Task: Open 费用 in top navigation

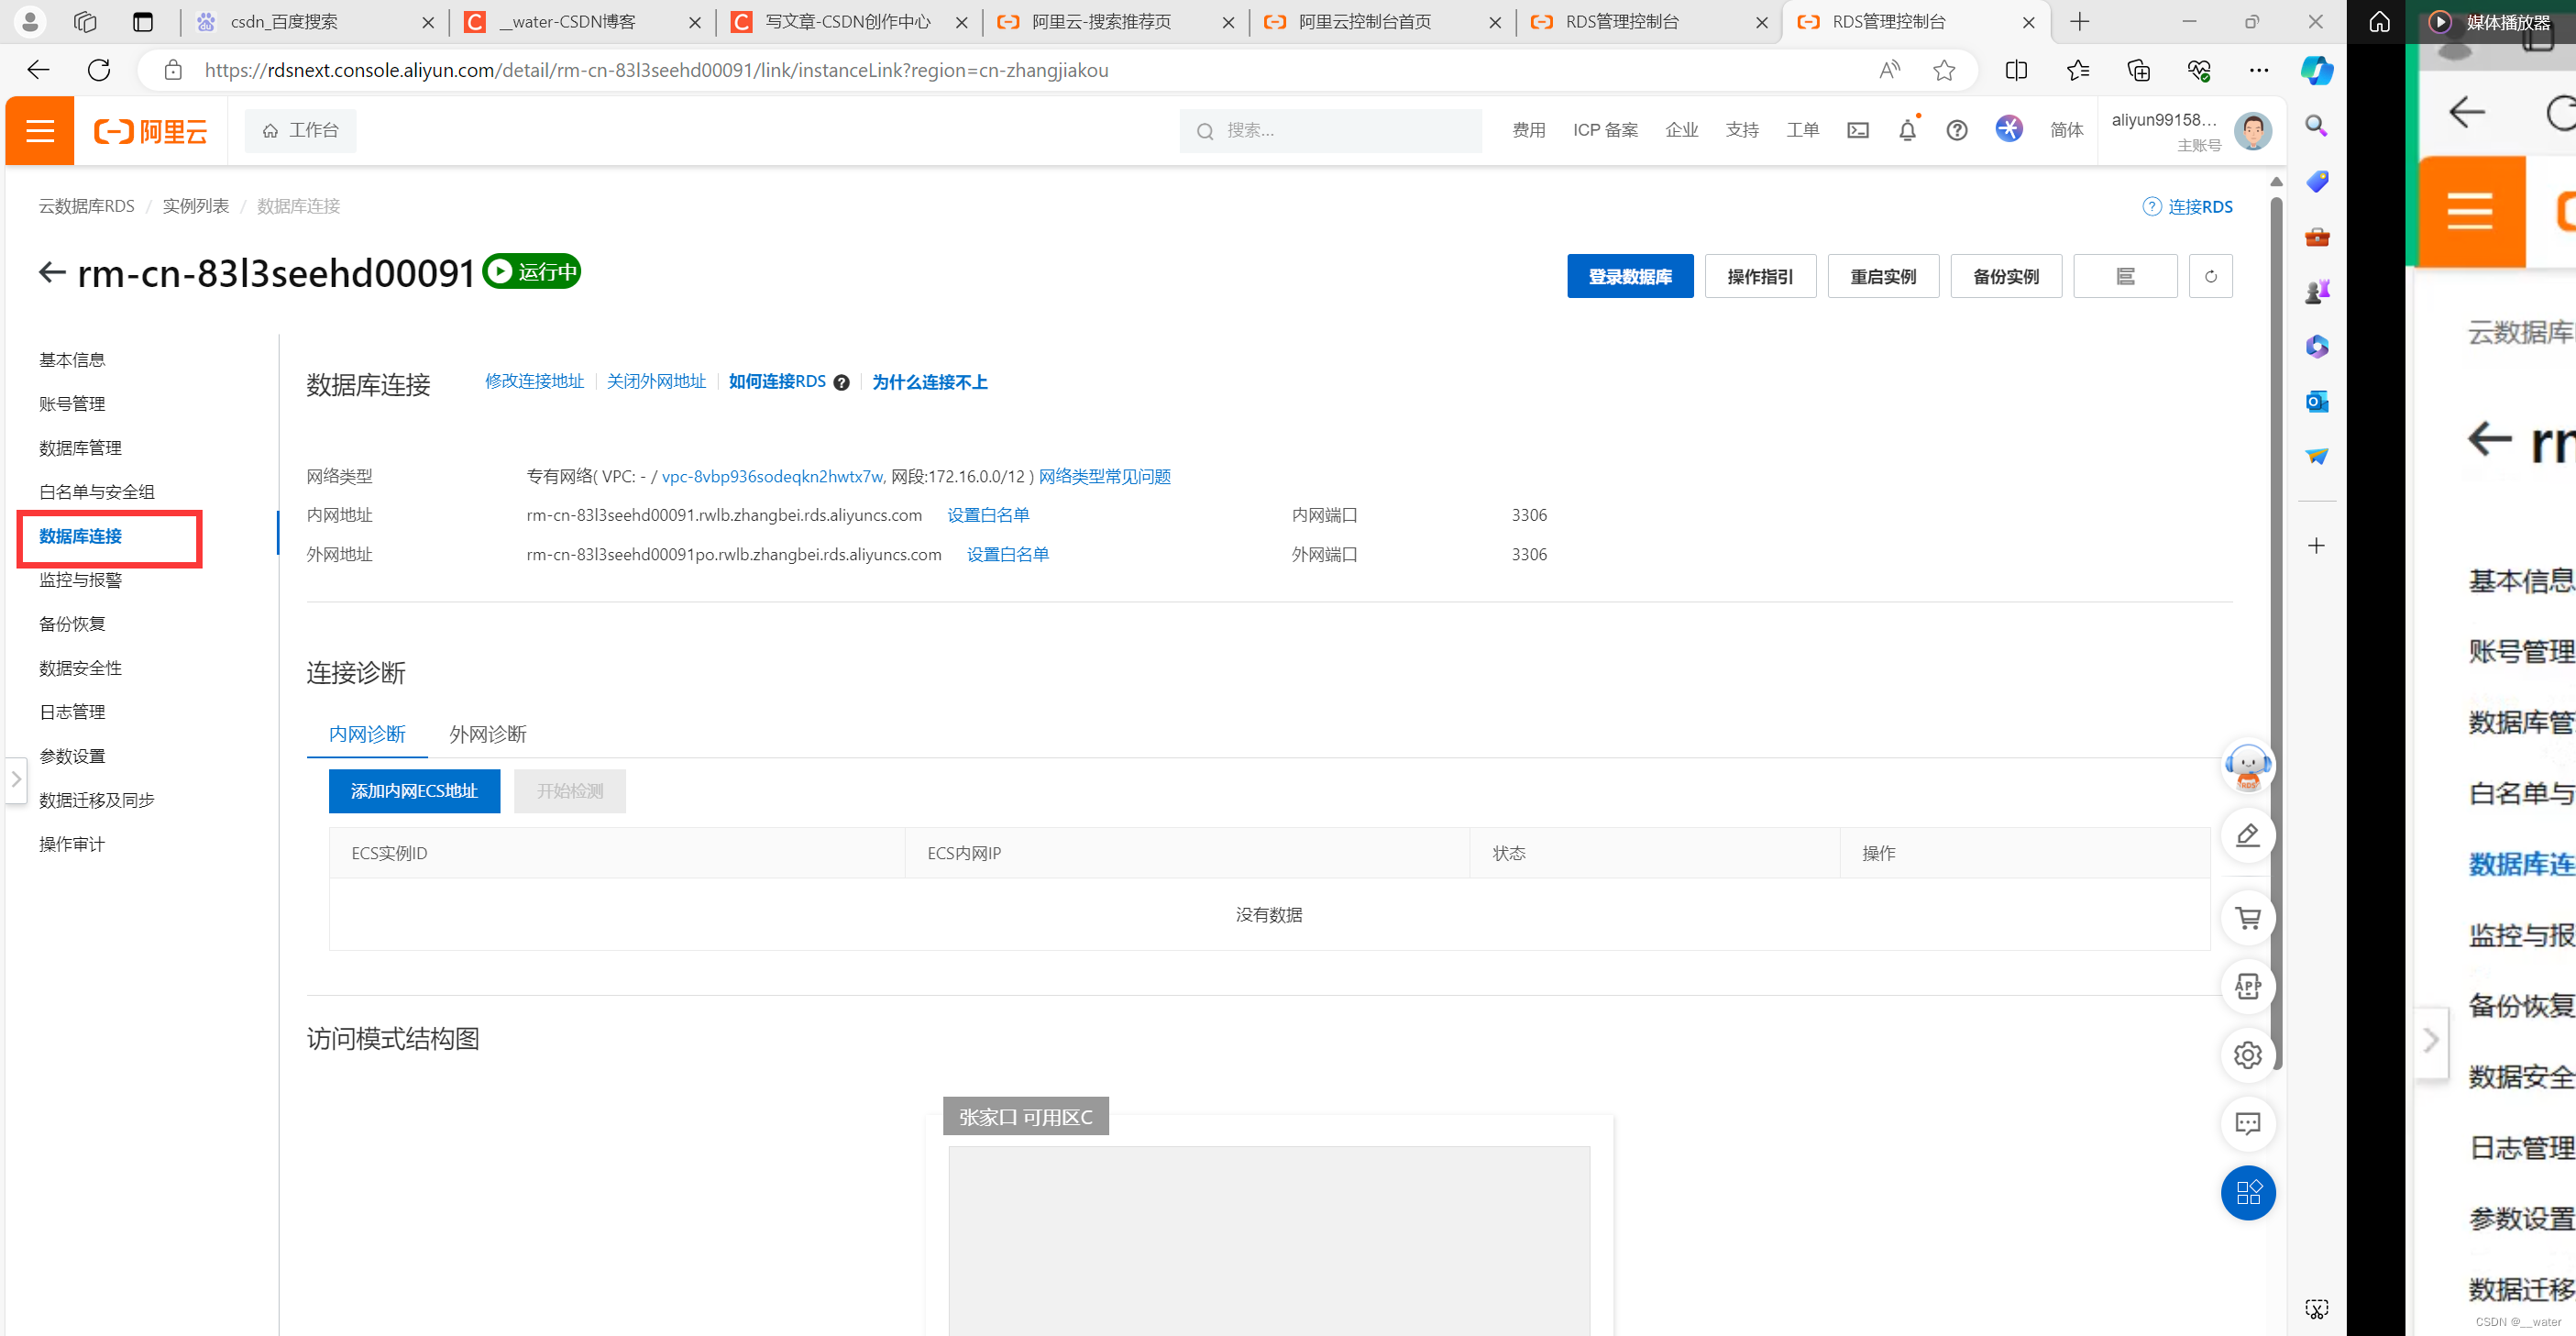Action: [x=1528, y=130]
